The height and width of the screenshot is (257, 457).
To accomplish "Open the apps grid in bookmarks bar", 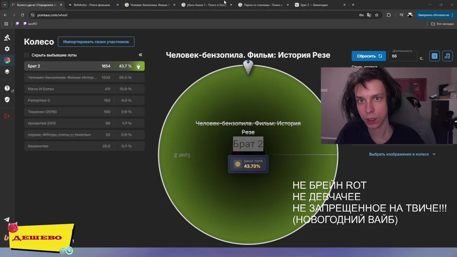I will tap(6, 24).
